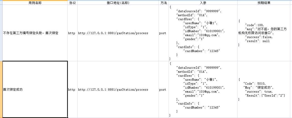
Task: Select http protocol cell in 首次绑定成功 row
Action: point(73,89)
